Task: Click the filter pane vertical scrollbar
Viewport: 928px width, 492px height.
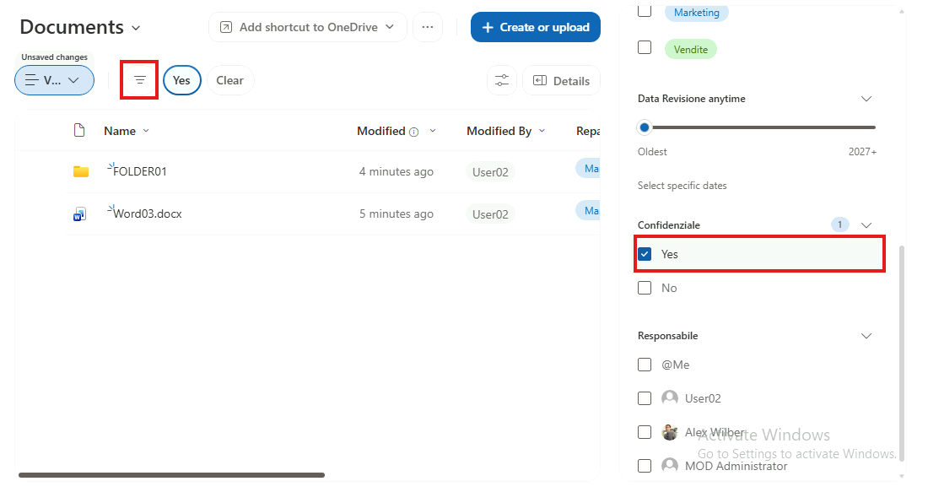Action: (901, 353)
